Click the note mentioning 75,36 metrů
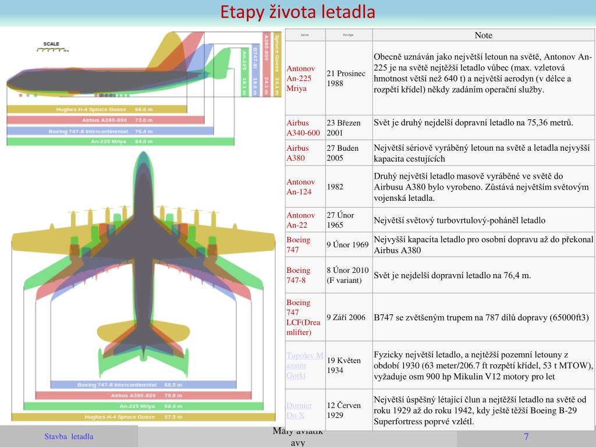This screenshot has width=596, height=447. 473,122
